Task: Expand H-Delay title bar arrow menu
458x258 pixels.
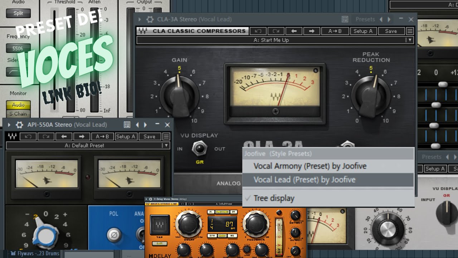Action: tap(146, 199)
